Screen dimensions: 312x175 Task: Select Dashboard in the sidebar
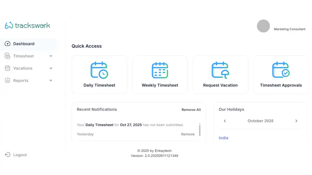pyautogui.click(x=24, y=44)
